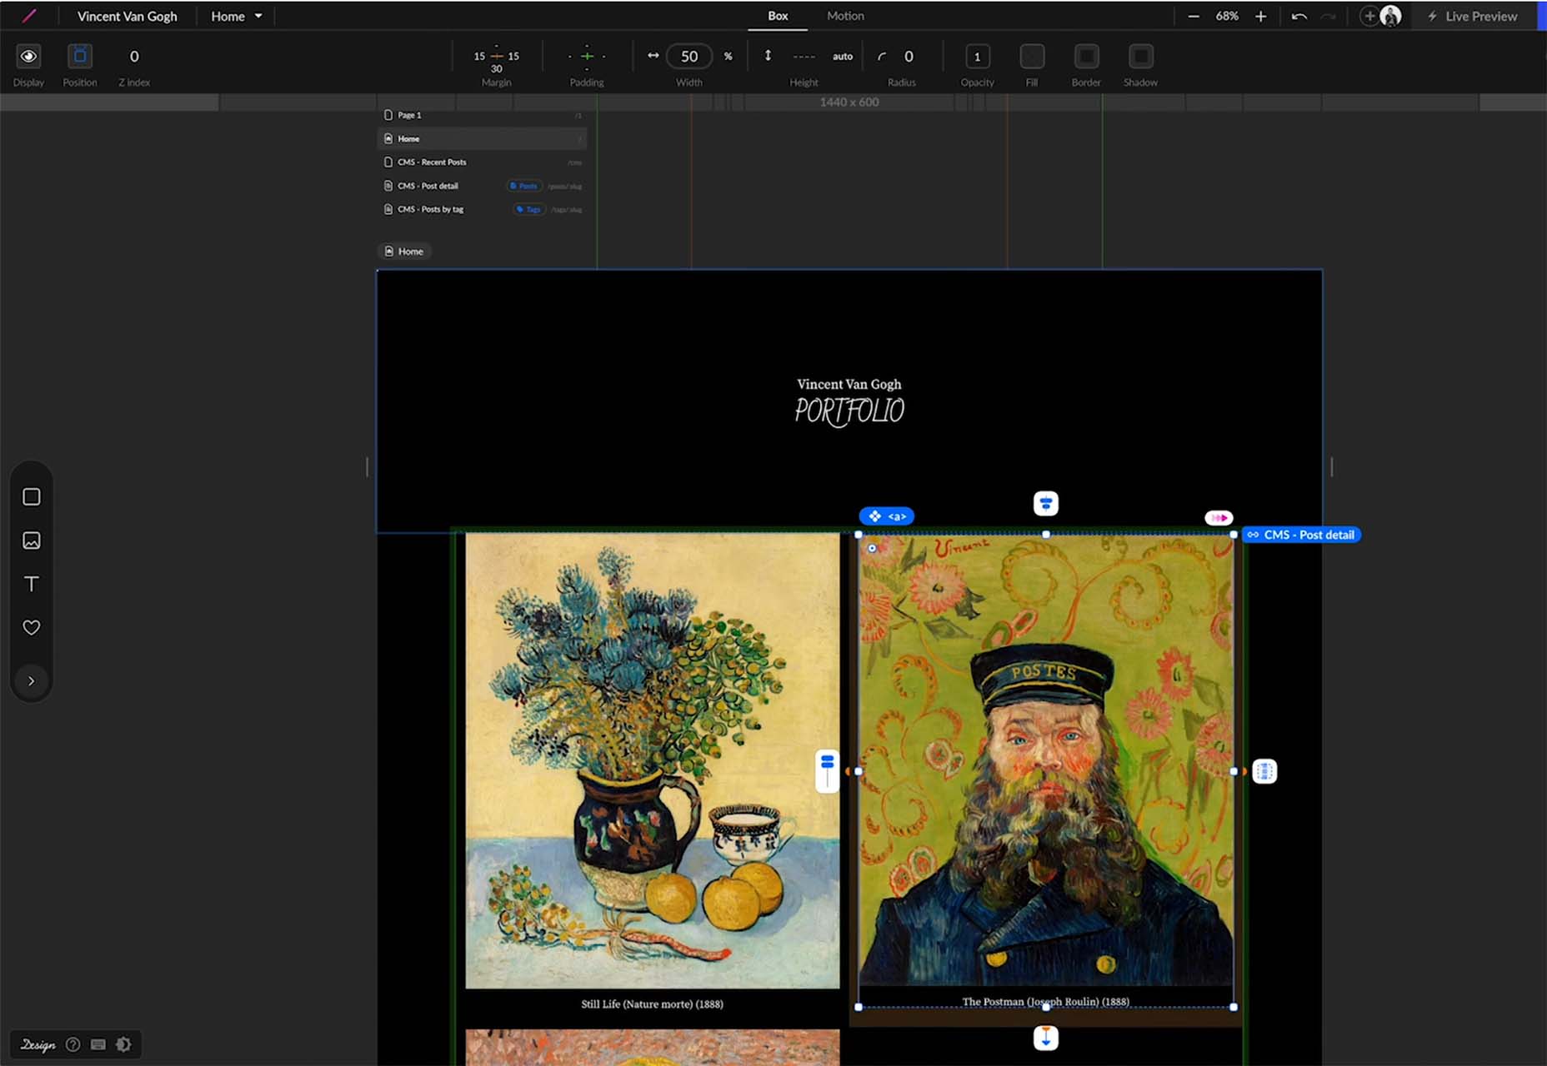Viewport: 1547px width, 1066px height.
Task: Click the align bottom icon below selection
Action: (x=1046, y=1038)
